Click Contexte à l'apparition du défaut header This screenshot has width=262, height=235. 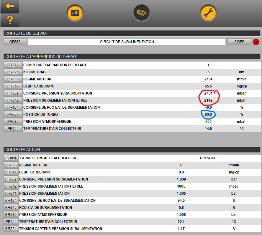point(132,57)
